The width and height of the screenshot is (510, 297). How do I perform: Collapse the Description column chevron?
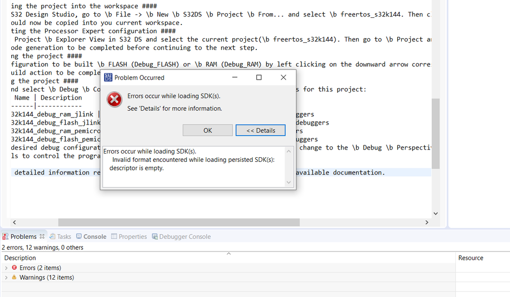[229, 253]
